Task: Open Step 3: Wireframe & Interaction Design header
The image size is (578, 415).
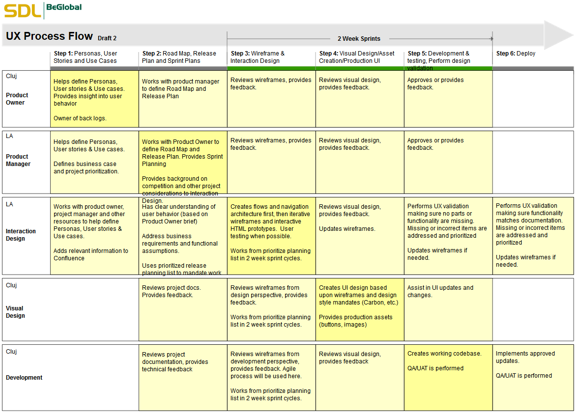Action: (x=258, y=57)
